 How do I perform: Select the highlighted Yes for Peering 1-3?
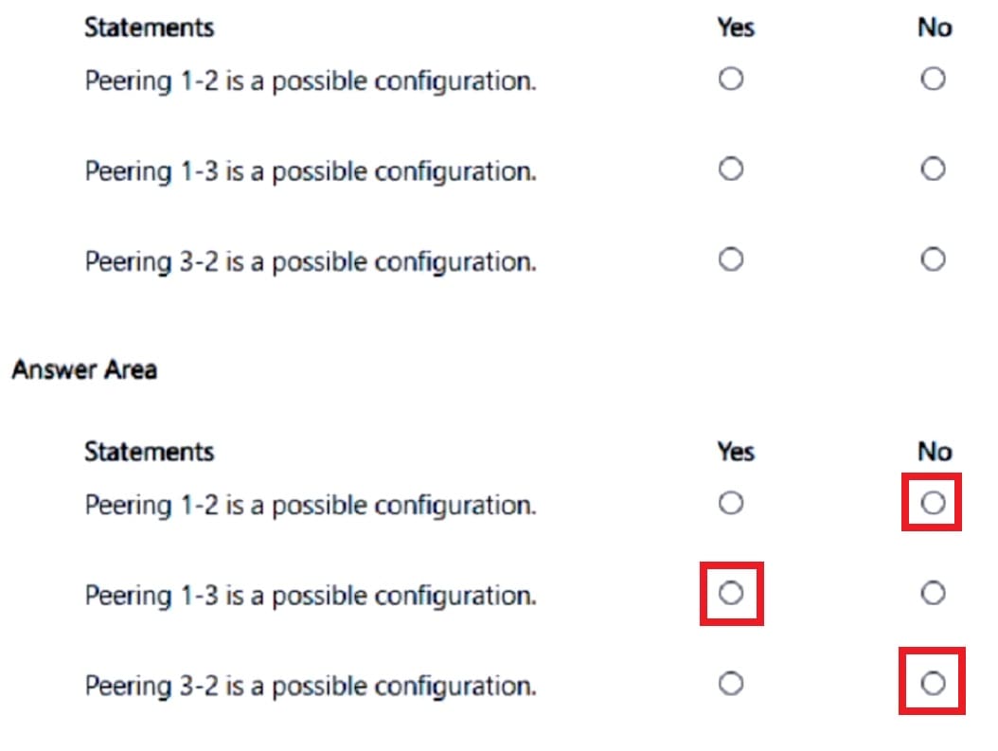(730, 593)
